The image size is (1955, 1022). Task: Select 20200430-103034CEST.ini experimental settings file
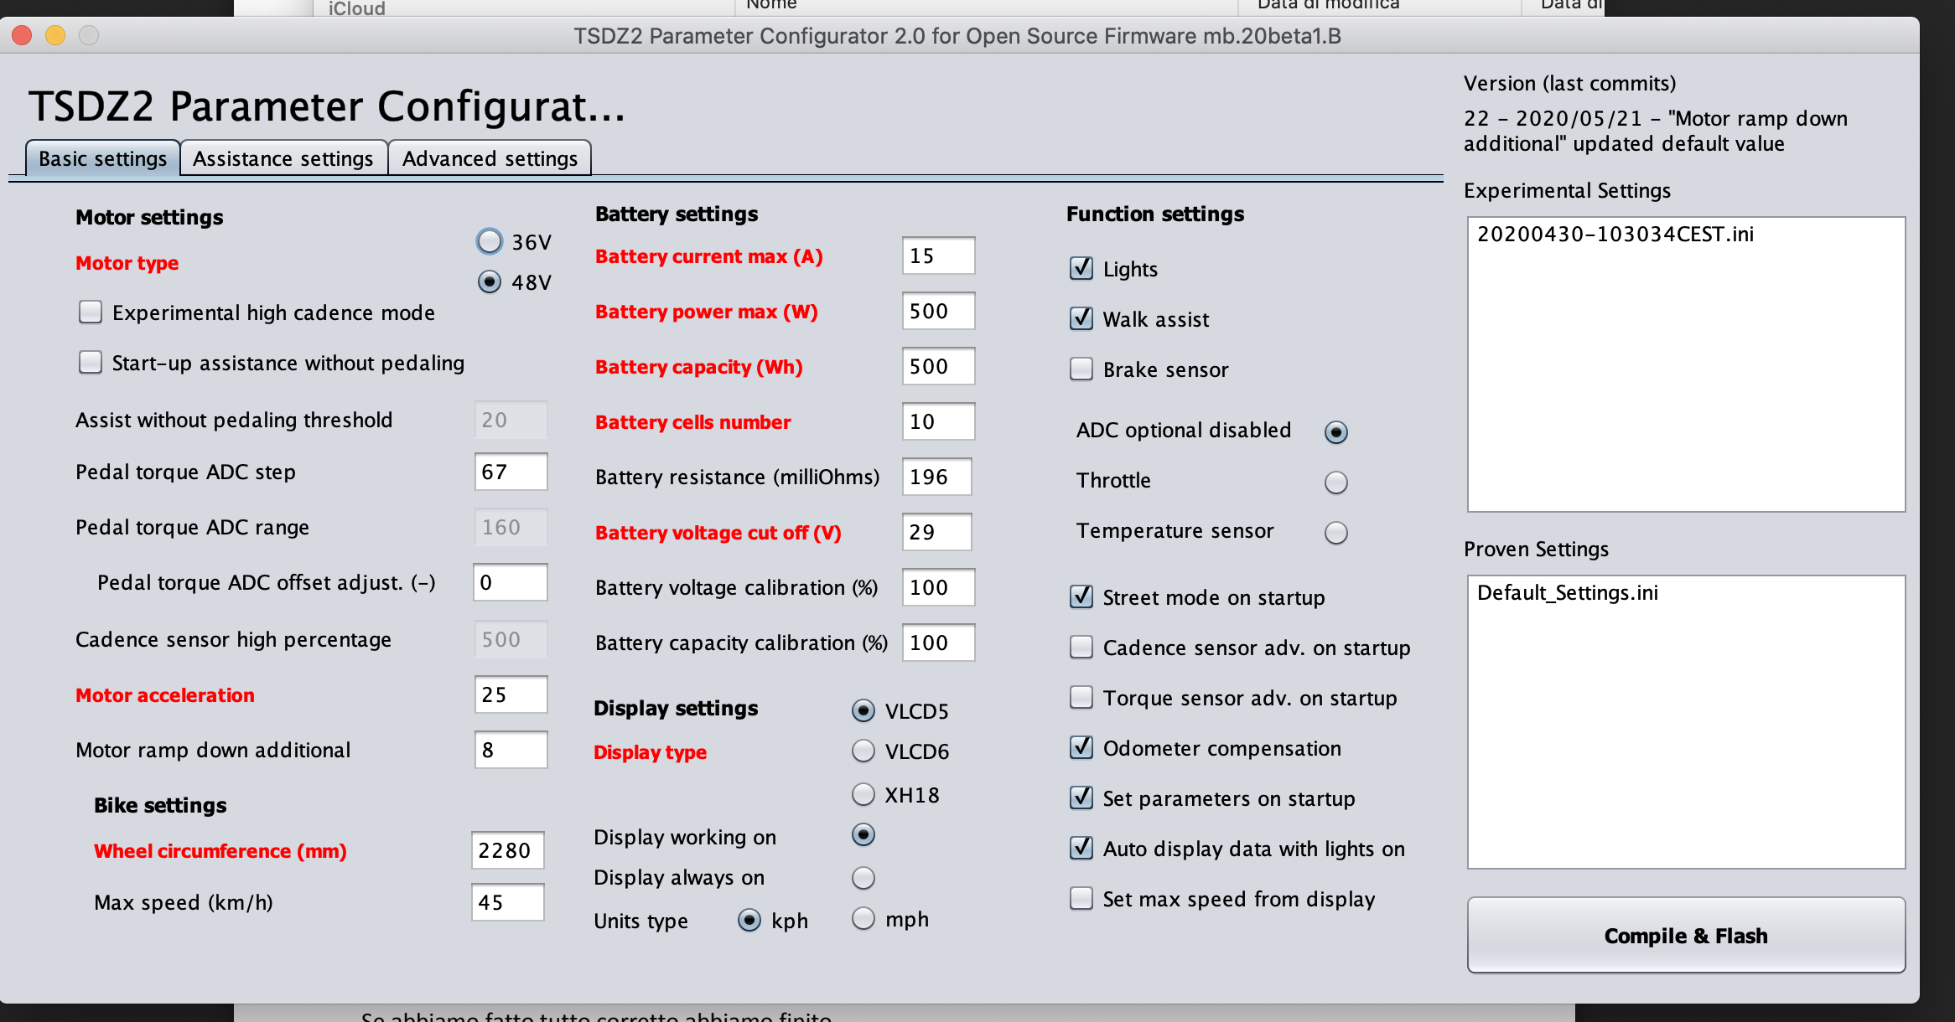[x=1615, y=234]
